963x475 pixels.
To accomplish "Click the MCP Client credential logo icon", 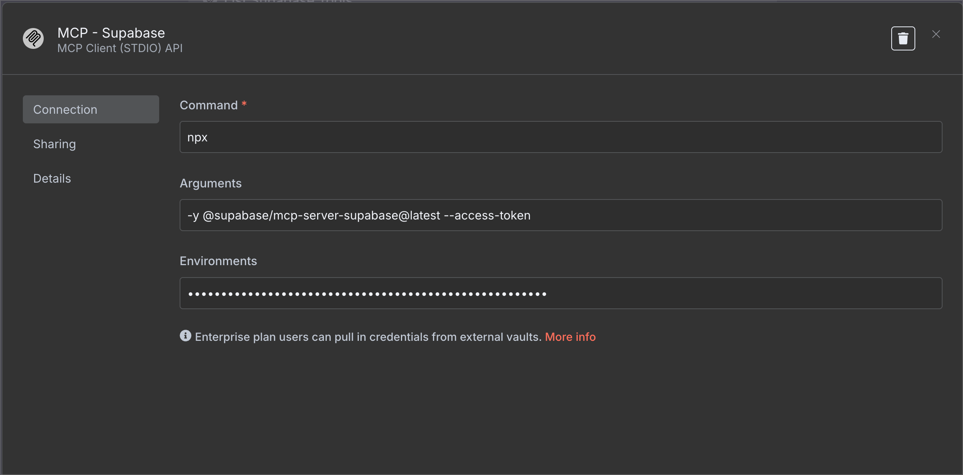I will tap(33, 38).
